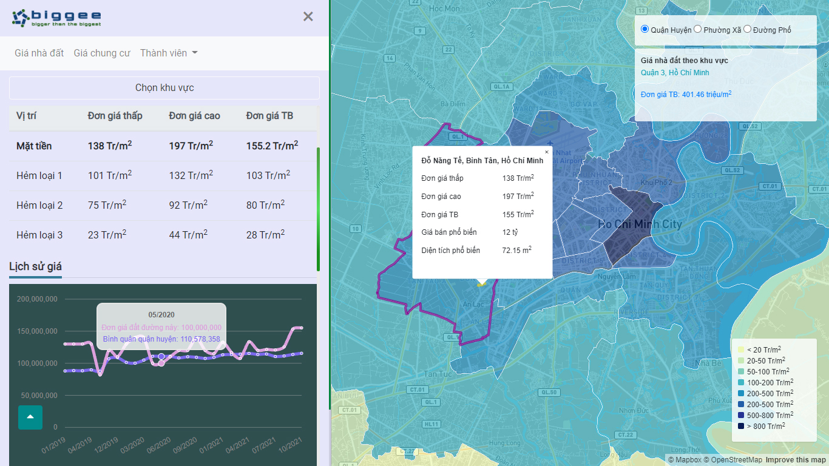Click the 103 Tr/m² cell value
Viewport: 829px width, 466px height.
point(268,175)
